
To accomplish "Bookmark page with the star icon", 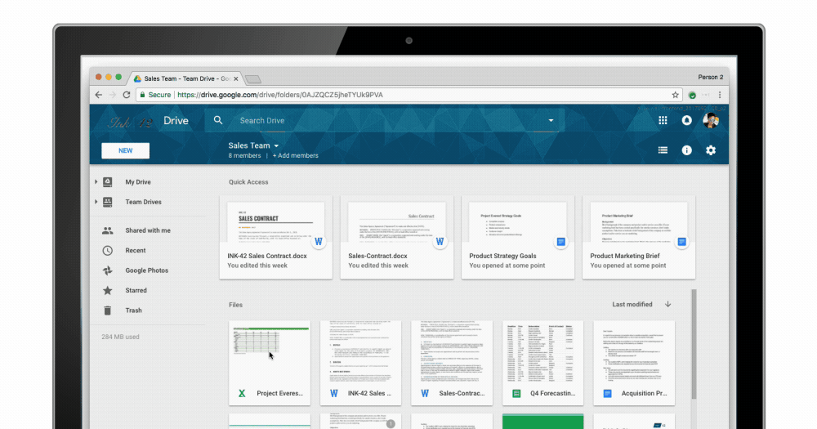I will (x=675, y=95).
